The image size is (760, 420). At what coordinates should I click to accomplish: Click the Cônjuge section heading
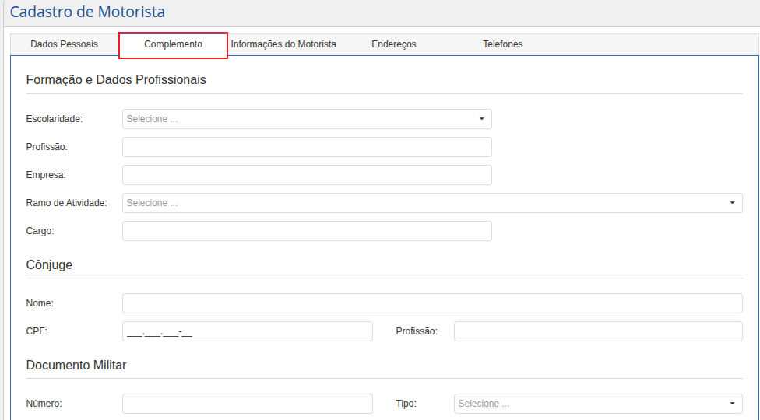point(49,264)
